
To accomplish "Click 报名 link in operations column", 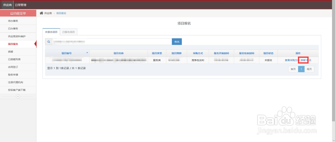I will pos(309,60).
